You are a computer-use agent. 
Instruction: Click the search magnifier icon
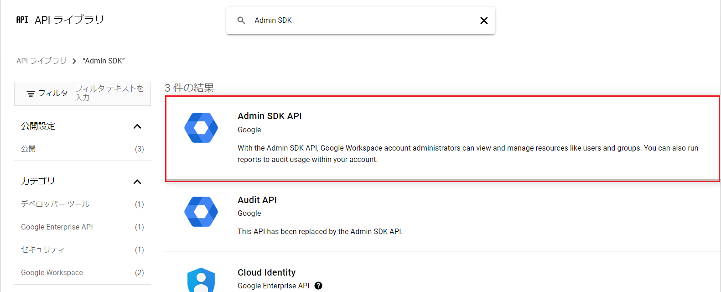pyautogui.click(x=241, y=21)
